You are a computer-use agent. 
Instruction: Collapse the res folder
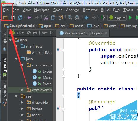pyautogui.click(x=16, y=96)
